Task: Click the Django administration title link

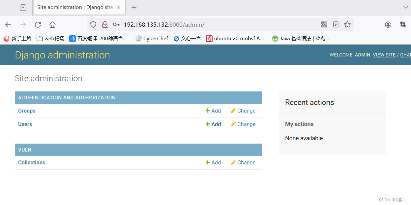Action: [x=62, y=55]
